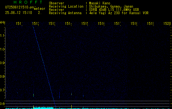Click the 1.1 kHz axis tick label

tap(2, 35)
